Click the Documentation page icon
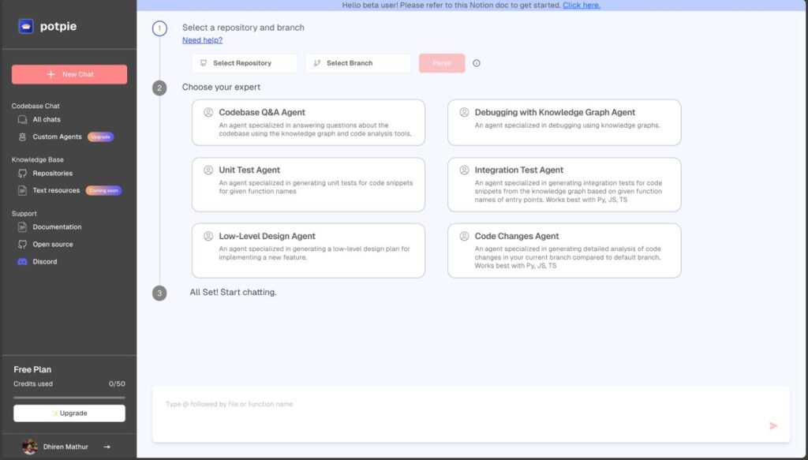 pyautogui.click(x=22, y=227)
